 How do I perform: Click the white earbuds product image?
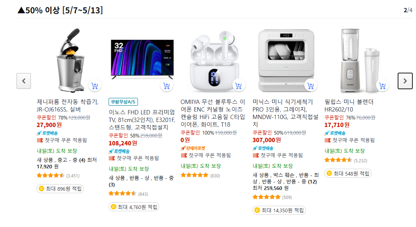point(214,61)
